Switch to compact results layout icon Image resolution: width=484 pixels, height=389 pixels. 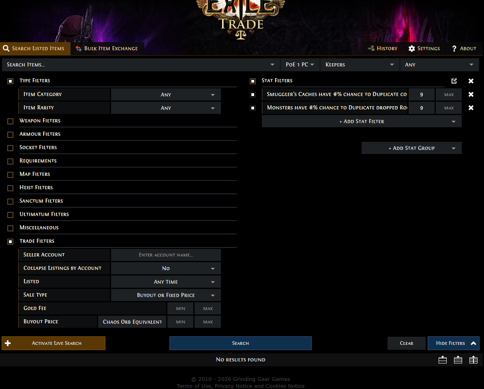pos(443,360)
